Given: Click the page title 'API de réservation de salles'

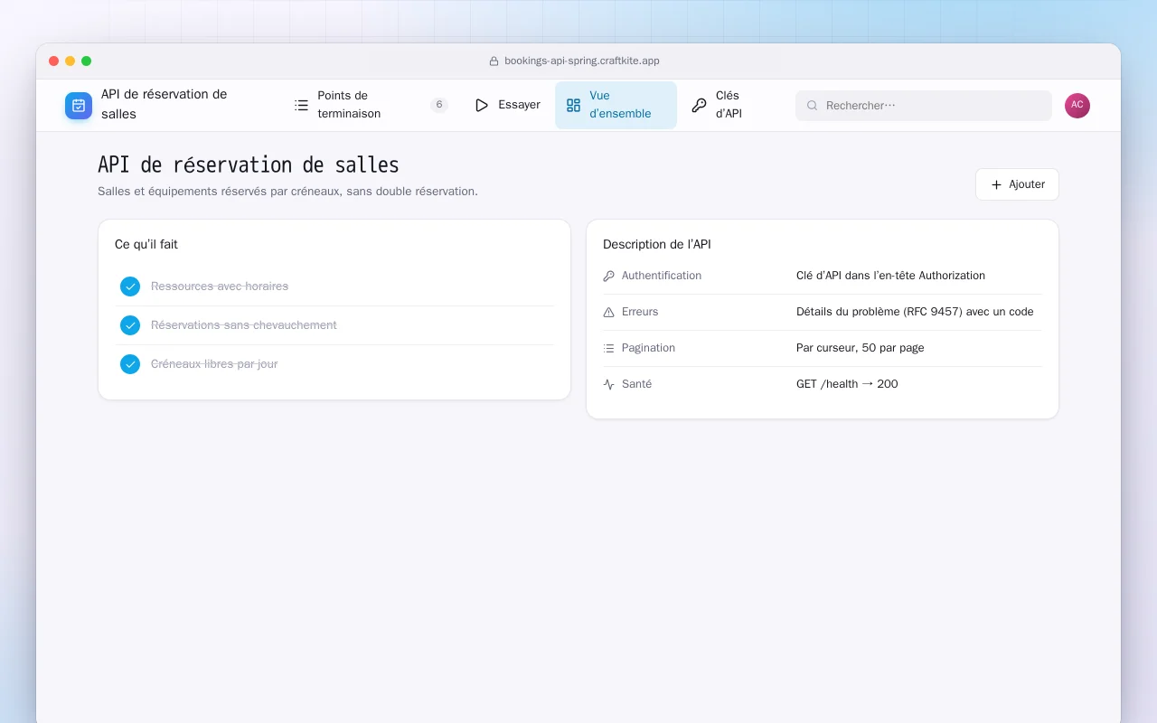Looking at the screenshot, I should click(x=249, y=165).
